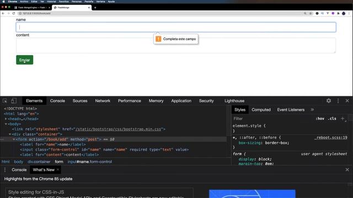353x198 pixels.
Task: Reload the current page
Action: [14, 13]
